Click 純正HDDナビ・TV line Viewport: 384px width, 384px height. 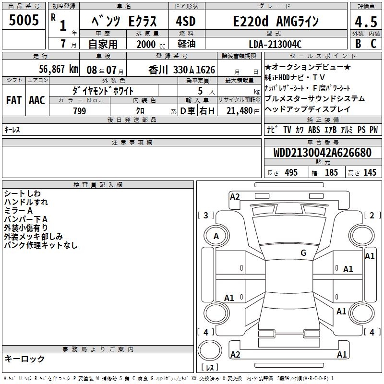click(295, 77)
